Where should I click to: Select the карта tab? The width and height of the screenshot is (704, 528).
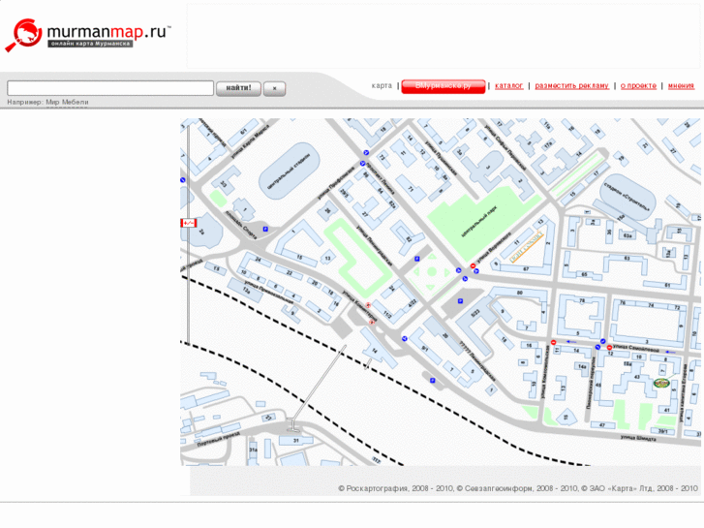click(382, 85)
